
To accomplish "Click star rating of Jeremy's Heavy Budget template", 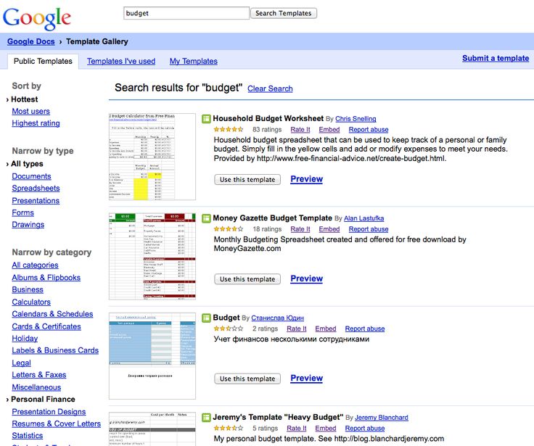I will point(228,428).
